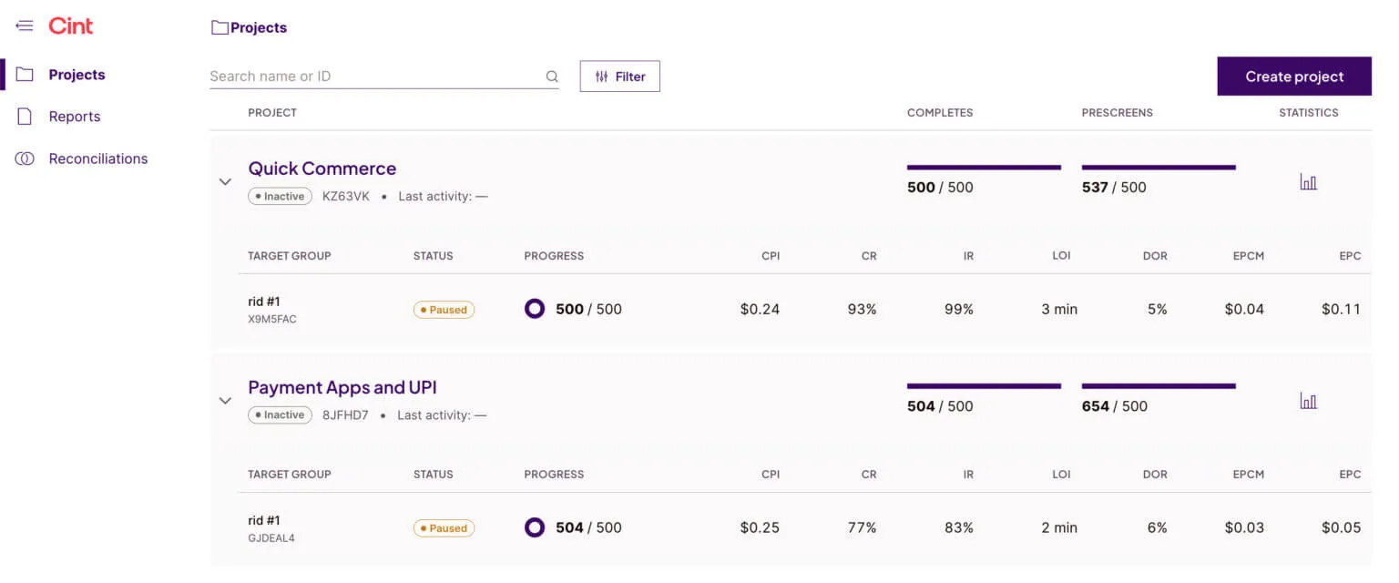Click LOI value 2 min
The height and width of the screenshot is (583, 1399).
[1059, 527]
